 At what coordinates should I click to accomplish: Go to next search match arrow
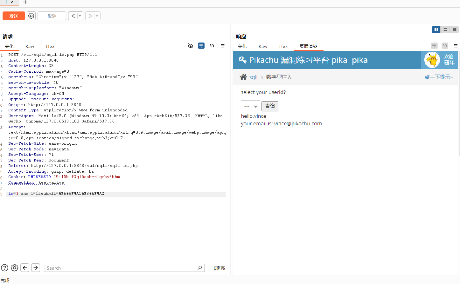tap(36, 268)
